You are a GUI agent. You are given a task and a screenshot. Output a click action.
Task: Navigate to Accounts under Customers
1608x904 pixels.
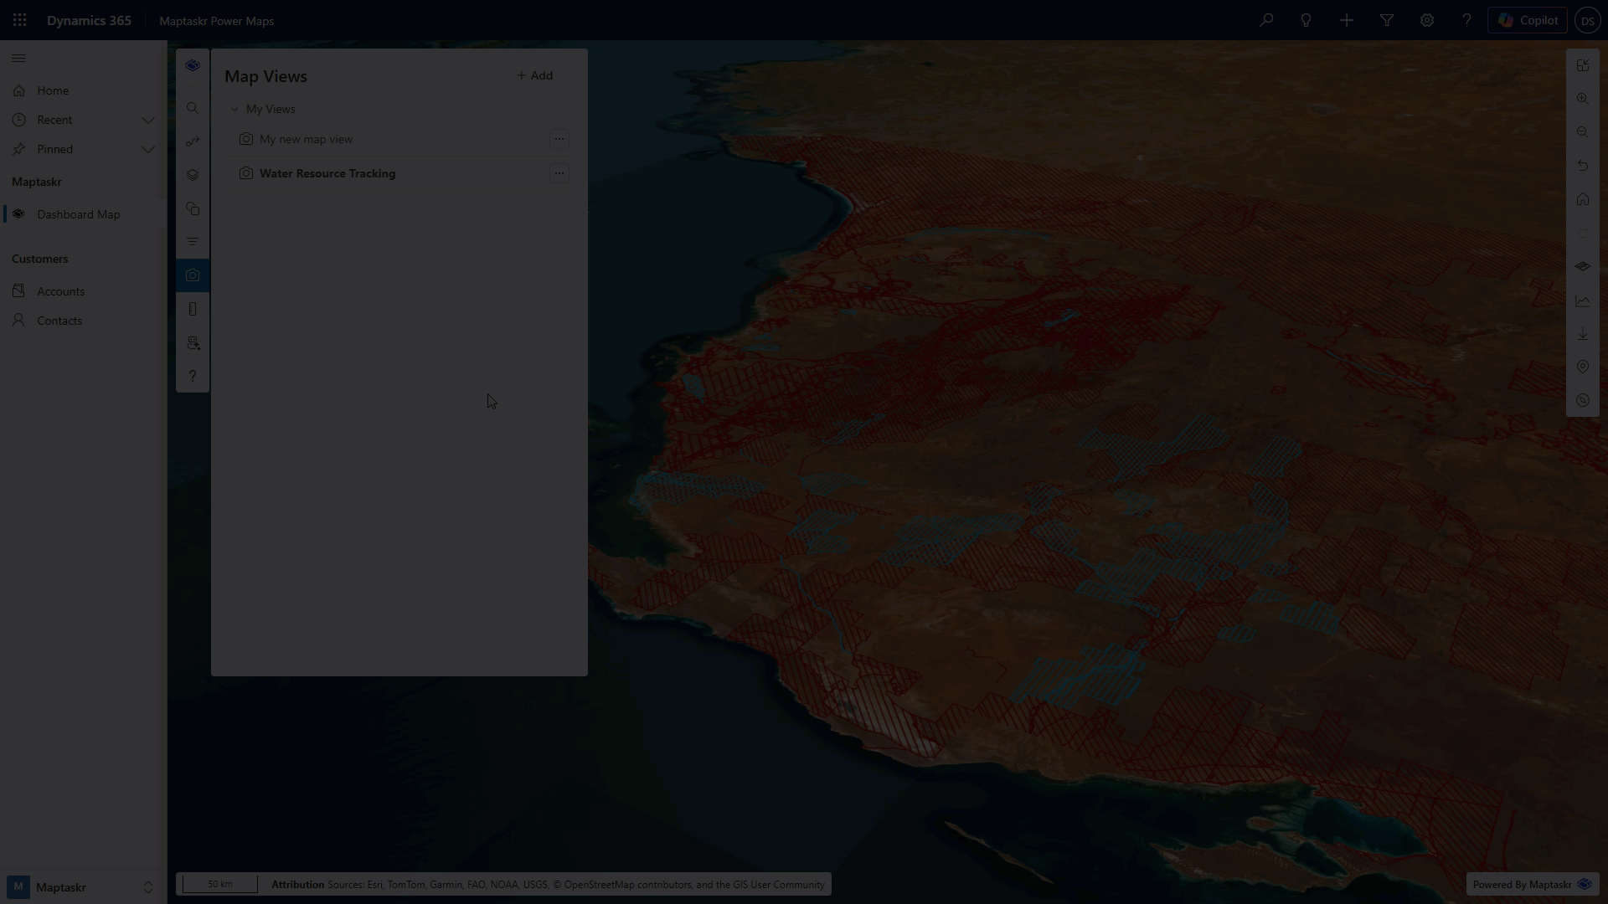click(x=60, y=290)
